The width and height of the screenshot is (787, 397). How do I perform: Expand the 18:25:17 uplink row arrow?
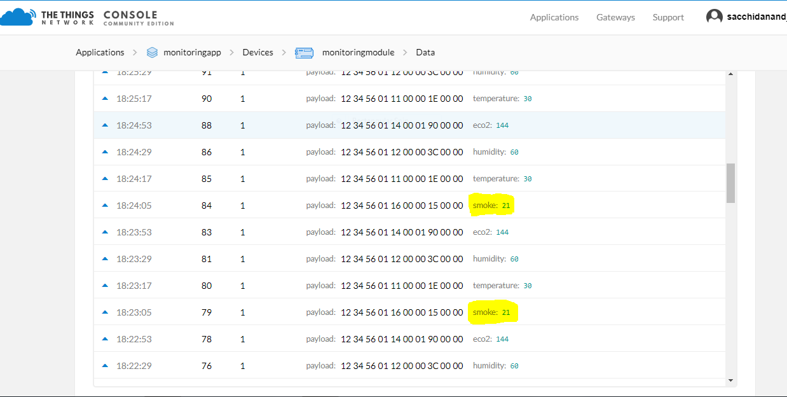point(105,99)
